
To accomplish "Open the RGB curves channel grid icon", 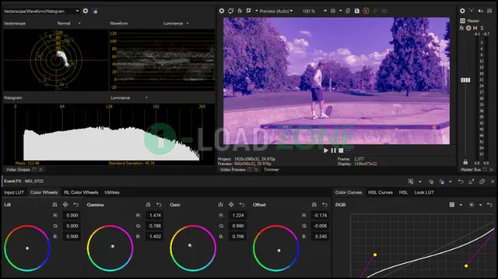I will click(x=452, y=204).
